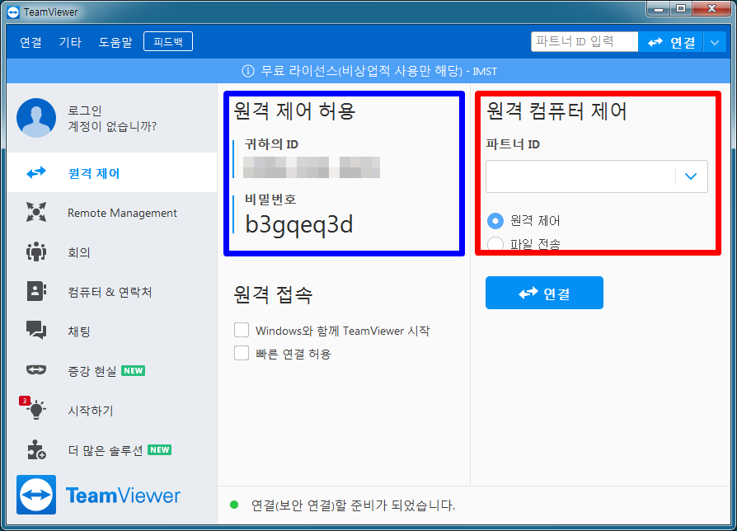
Task: Click the top 파트너 ID 입력 field
Action: pyautogui.click(x=584, y=42)
